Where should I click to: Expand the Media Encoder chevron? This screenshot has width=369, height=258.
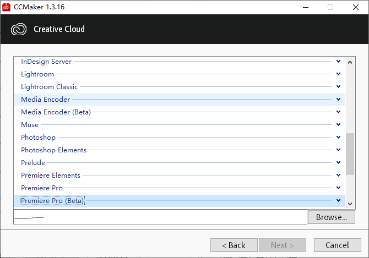[338, 100]
